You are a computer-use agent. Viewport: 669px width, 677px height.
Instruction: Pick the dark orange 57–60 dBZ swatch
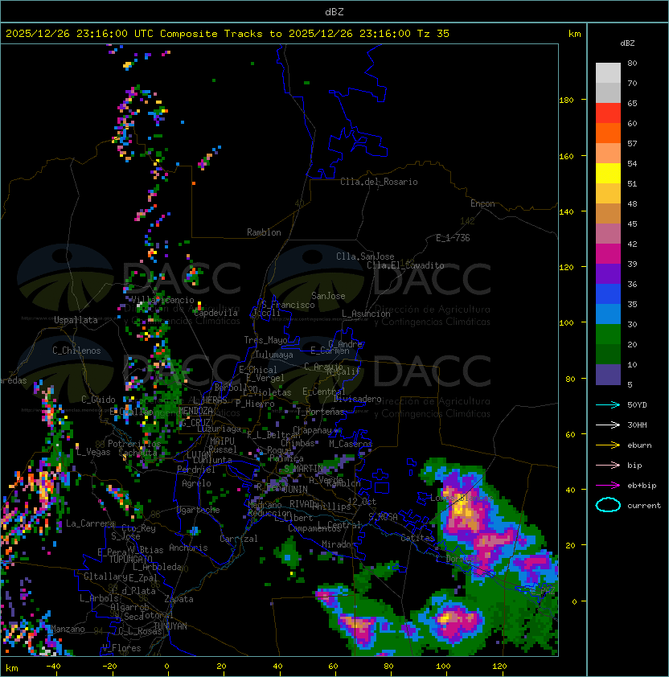tap(608, 133)
